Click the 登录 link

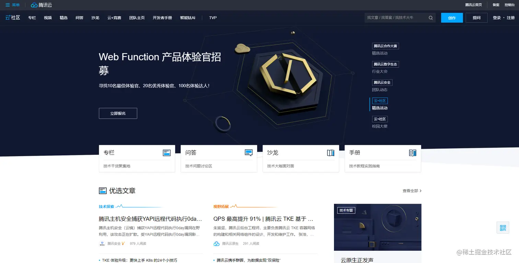(497, 18)
